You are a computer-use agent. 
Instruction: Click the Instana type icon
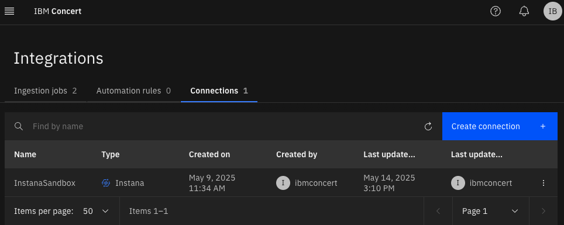coord(106,183)
